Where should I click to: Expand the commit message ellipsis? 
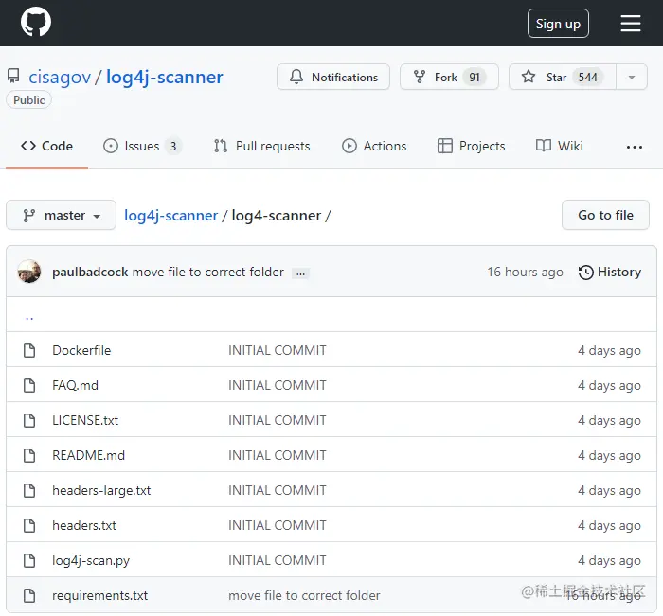[300, 273]
